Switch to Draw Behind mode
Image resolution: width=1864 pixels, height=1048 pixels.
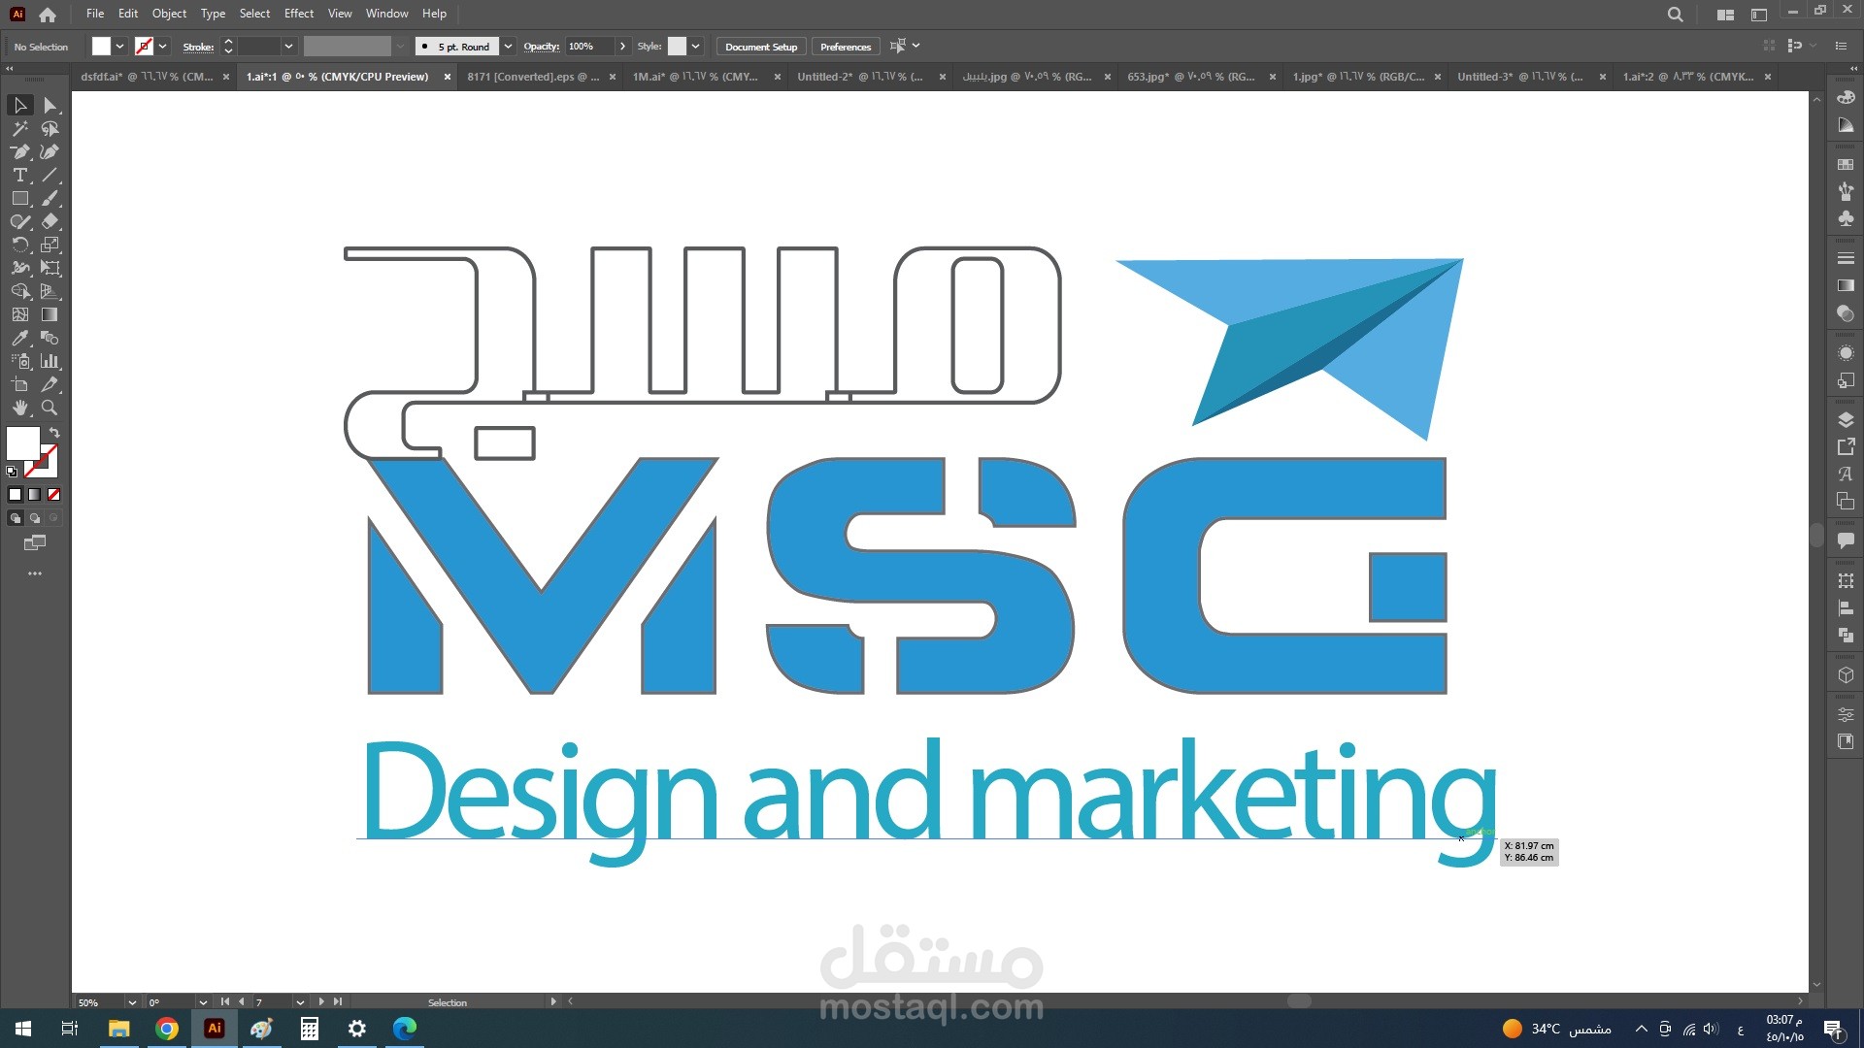pyautogui.click(x=35, y=518)
